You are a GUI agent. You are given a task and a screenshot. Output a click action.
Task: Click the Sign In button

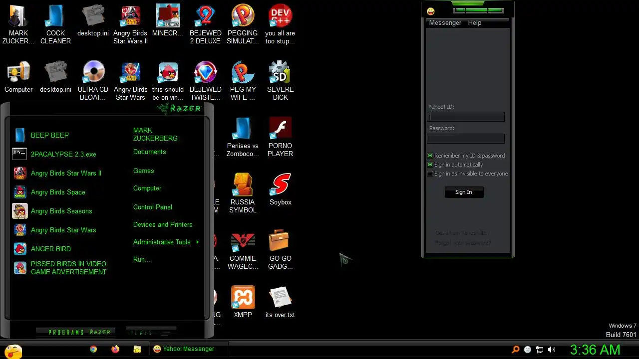pyautogui.click(x=464, y=192)
